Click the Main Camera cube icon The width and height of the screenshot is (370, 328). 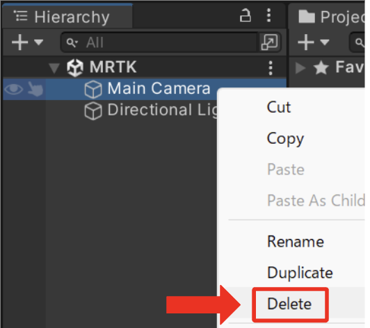(93, 89)
